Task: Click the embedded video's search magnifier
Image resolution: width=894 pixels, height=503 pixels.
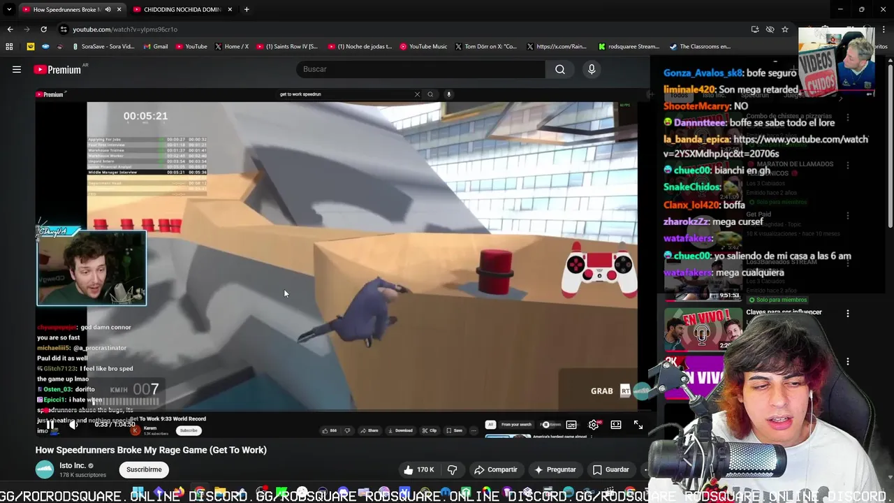Action: (430, 94)
